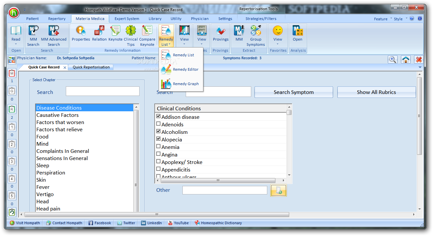The image size is (433, 236).
Task: Open the Provings tool
Action: pyautogui.click(x=220, y=33)
